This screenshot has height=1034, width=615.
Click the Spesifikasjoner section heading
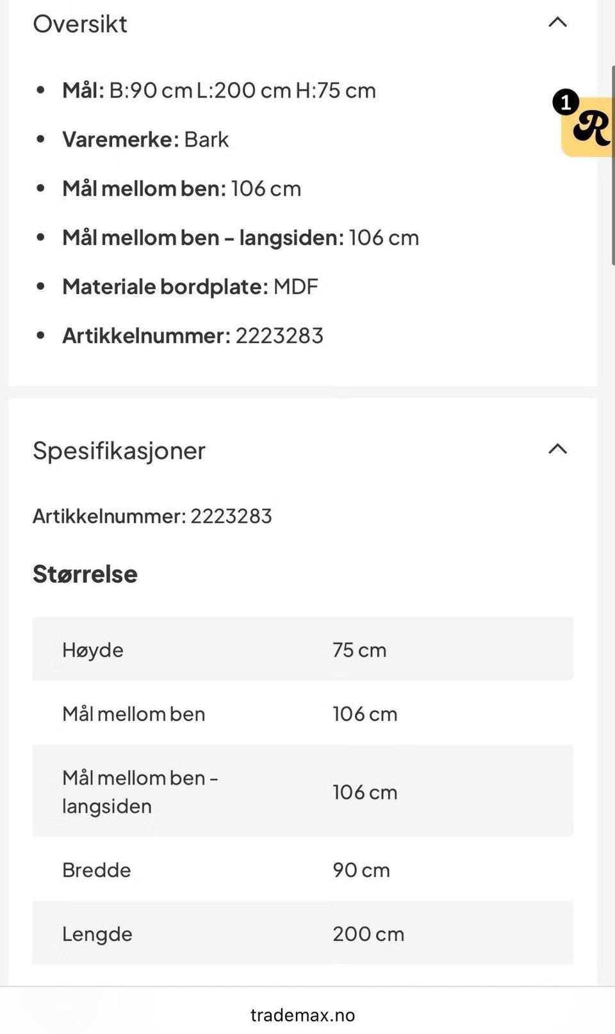pos(119,451)
